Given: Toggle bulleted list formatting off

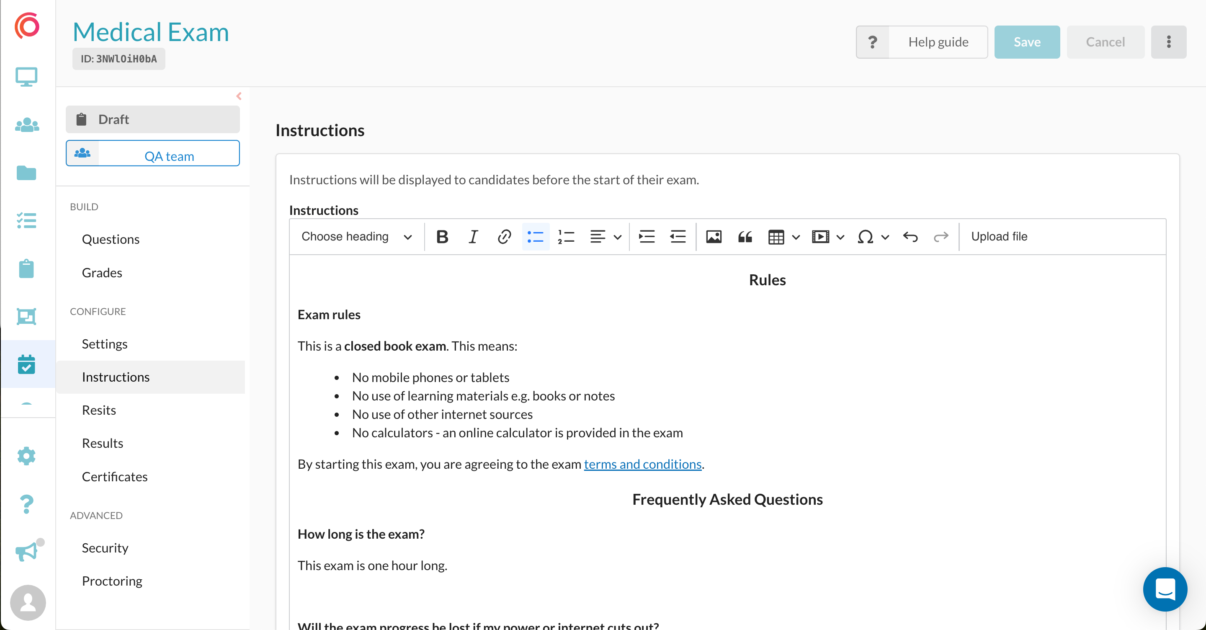Looking at the screenshot, I should tap(535, 237).
